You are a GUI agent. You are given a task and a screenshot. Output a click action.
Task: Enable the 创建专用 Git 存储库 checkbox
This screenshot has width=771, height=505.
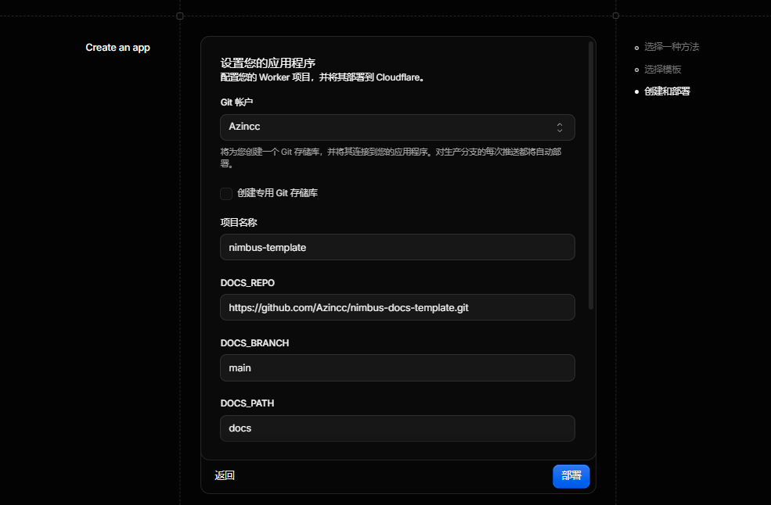tap(226, 194)
